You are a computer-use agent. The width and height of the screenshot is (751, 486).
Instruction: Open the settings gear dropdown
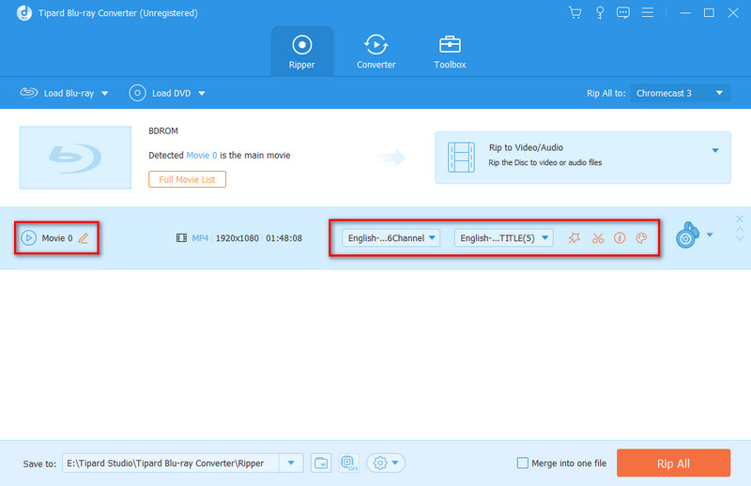[x=386, y=463]
